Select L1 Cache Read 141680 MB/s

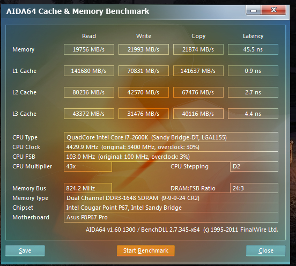point(89,71)
